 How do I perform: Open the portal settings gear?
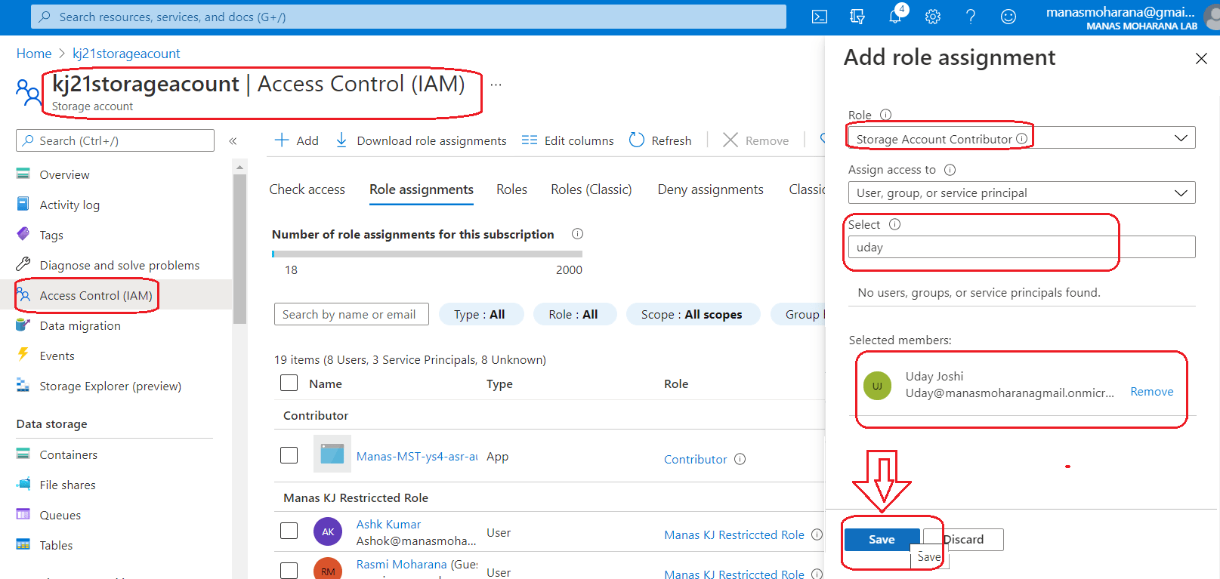(x=933, y=17)
